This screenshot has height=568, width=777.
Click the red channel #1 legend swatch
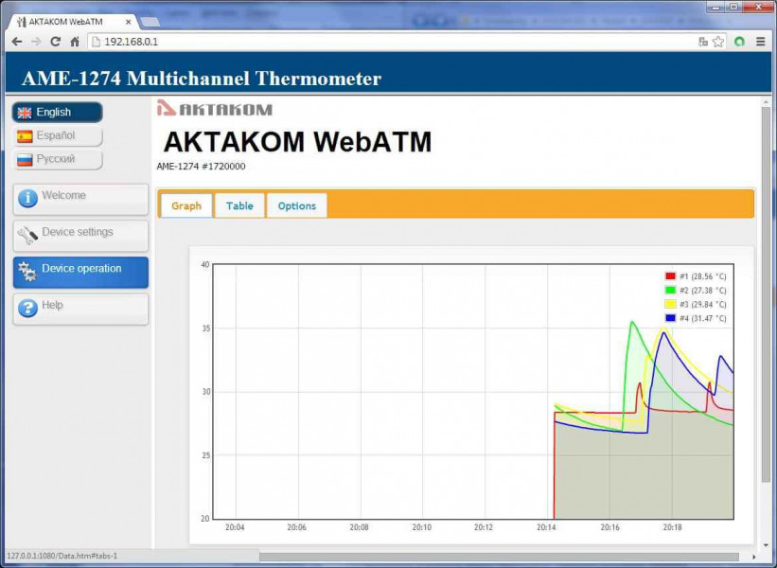670,276
